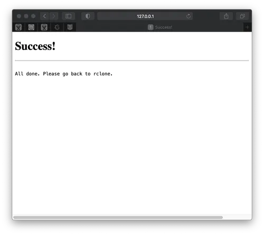The width and height of the screenshot is (264, 235).
Task: Click the Success! heading
Action: pos(35,46)
